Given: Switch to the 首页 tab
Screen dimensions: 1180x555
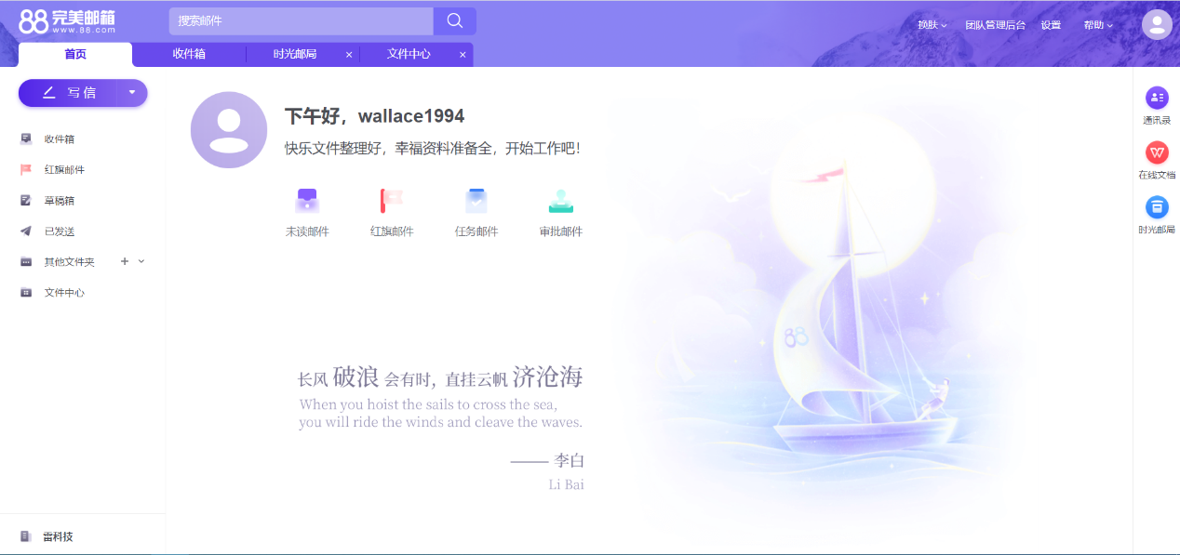Looking at the screenshot, I should coord(75,54).
